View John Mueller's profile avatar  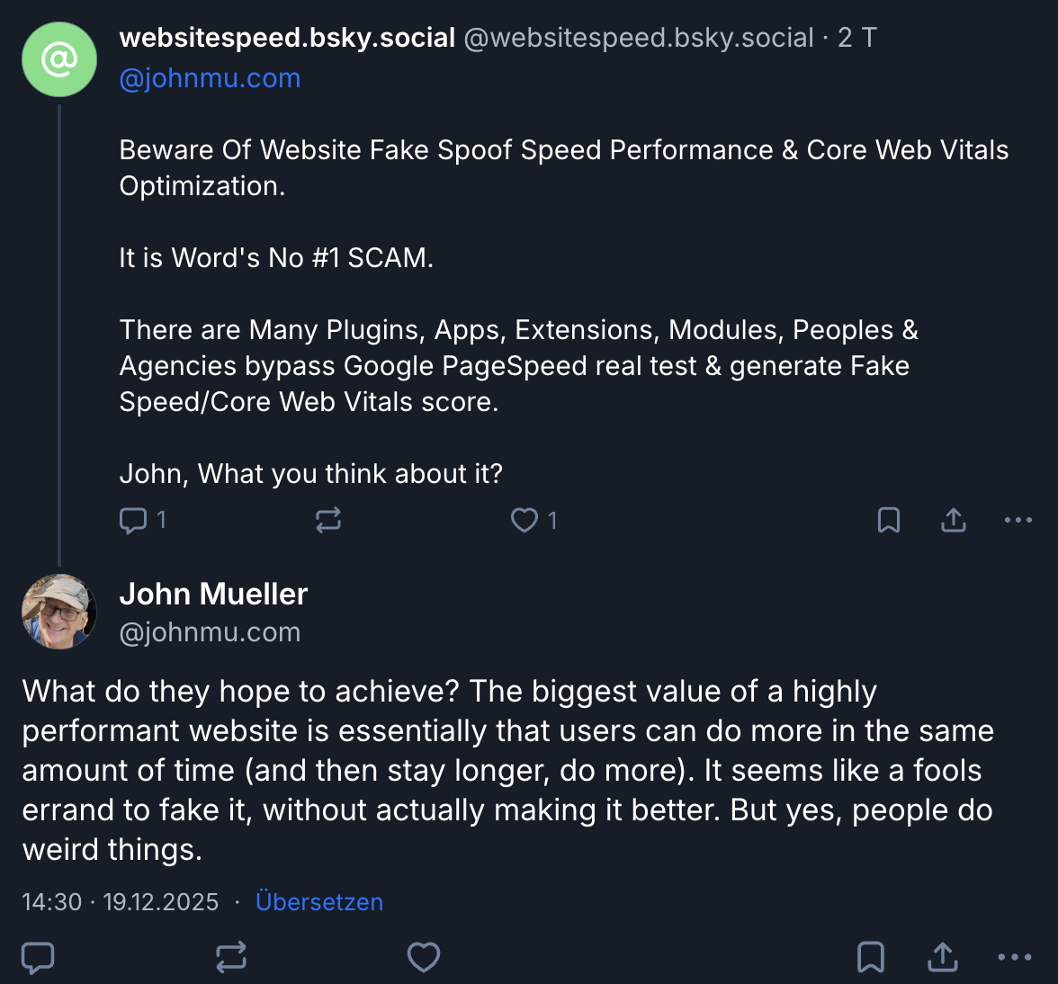pyautogui.click(x=58, y=611)
